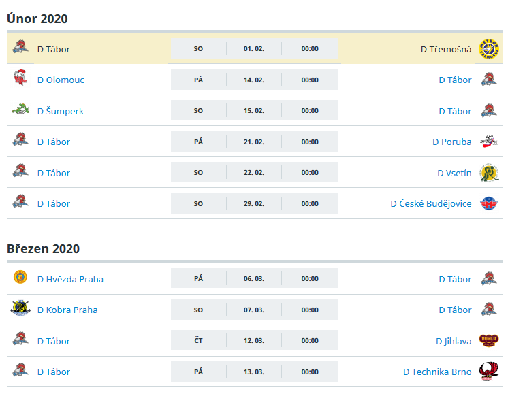This screenshot has height=396, width=525.
Task: Open the D Šumperk team link
Action: 61,111
